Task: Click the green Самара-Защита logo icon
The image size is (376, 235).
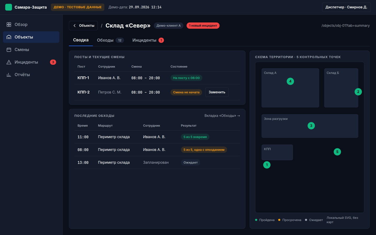Action: click(9, 7)
